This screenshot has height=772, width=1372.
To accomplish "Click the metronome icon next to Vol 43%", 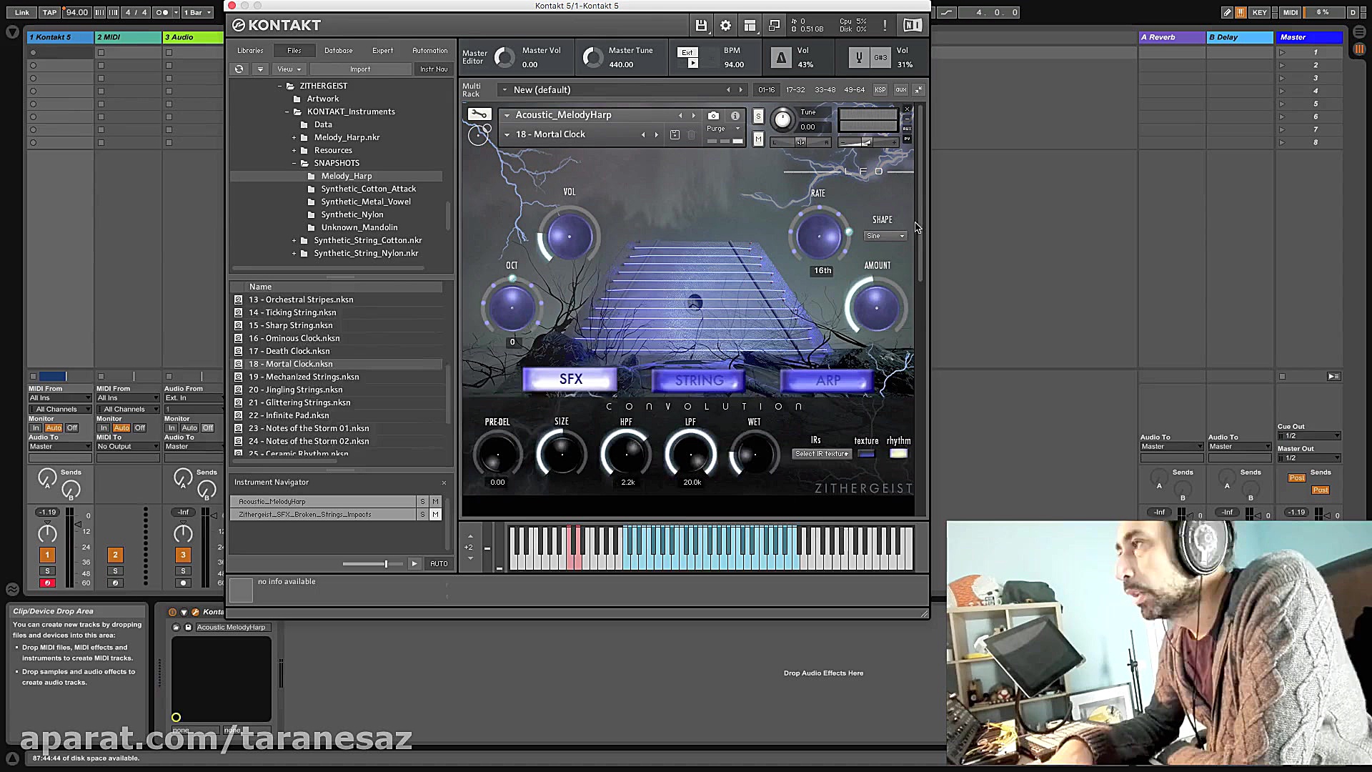I will (x=781, y=57).
